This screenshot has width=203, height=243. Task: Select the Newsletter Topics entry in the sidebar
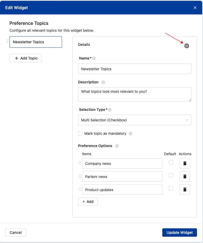pos(35,42)
